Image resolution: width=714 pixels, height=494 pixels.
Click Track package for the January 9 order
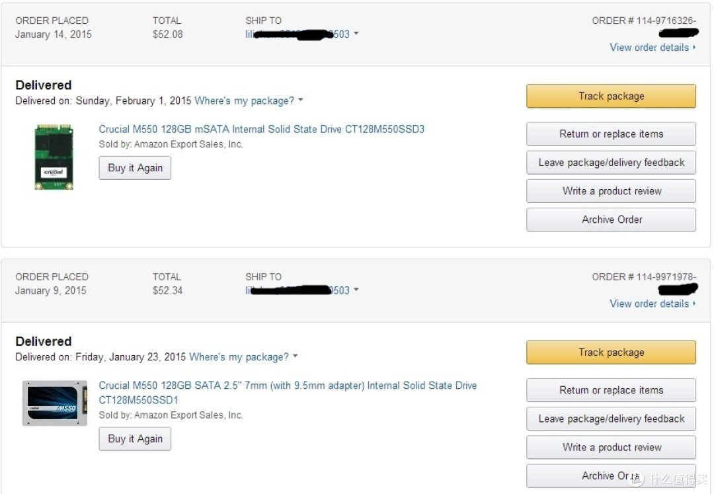pyautogui.click(x=611, y=352)
